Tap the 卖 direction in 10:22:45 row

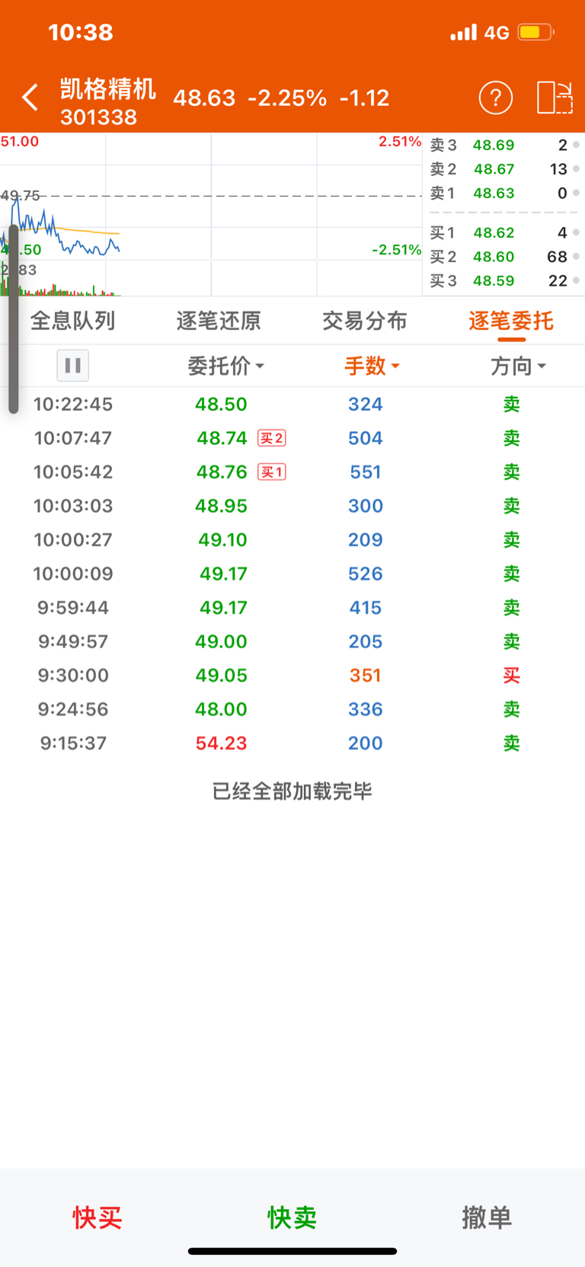(512, 405)
